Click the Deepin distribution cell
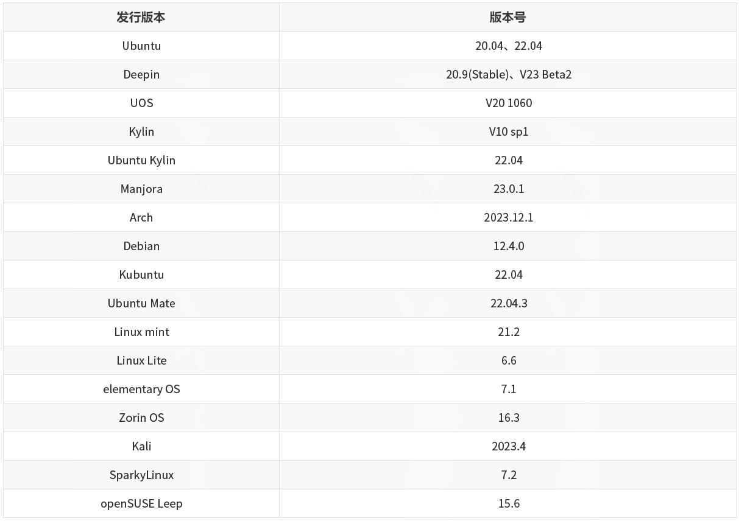Viewport: 739px width, 521px height. click(141, 74)
